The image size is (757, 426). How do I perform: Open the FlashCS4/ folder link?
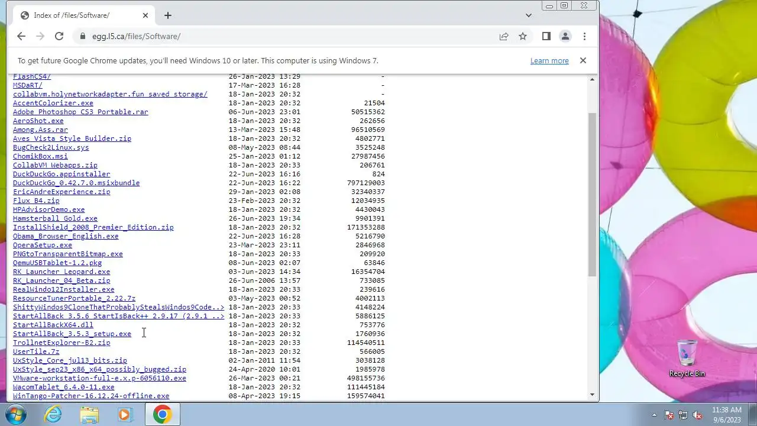32,76
